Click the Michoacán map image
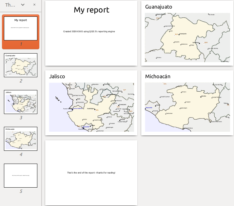Screen dimensions: 234x206 [188, 107]
